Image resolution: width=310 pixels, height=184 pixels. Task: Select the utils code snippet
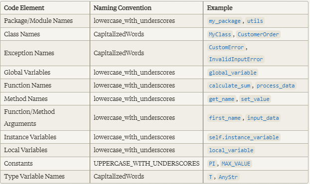[255, 21]
